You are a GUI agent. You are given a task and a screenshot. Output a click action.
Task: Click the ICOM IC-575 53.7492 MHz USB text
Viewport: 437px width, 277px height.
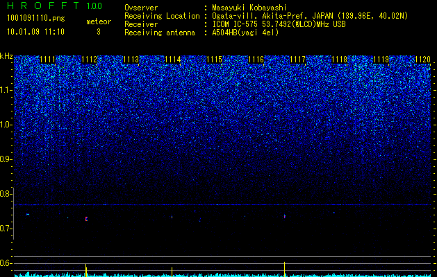click(x=279, y=24)
